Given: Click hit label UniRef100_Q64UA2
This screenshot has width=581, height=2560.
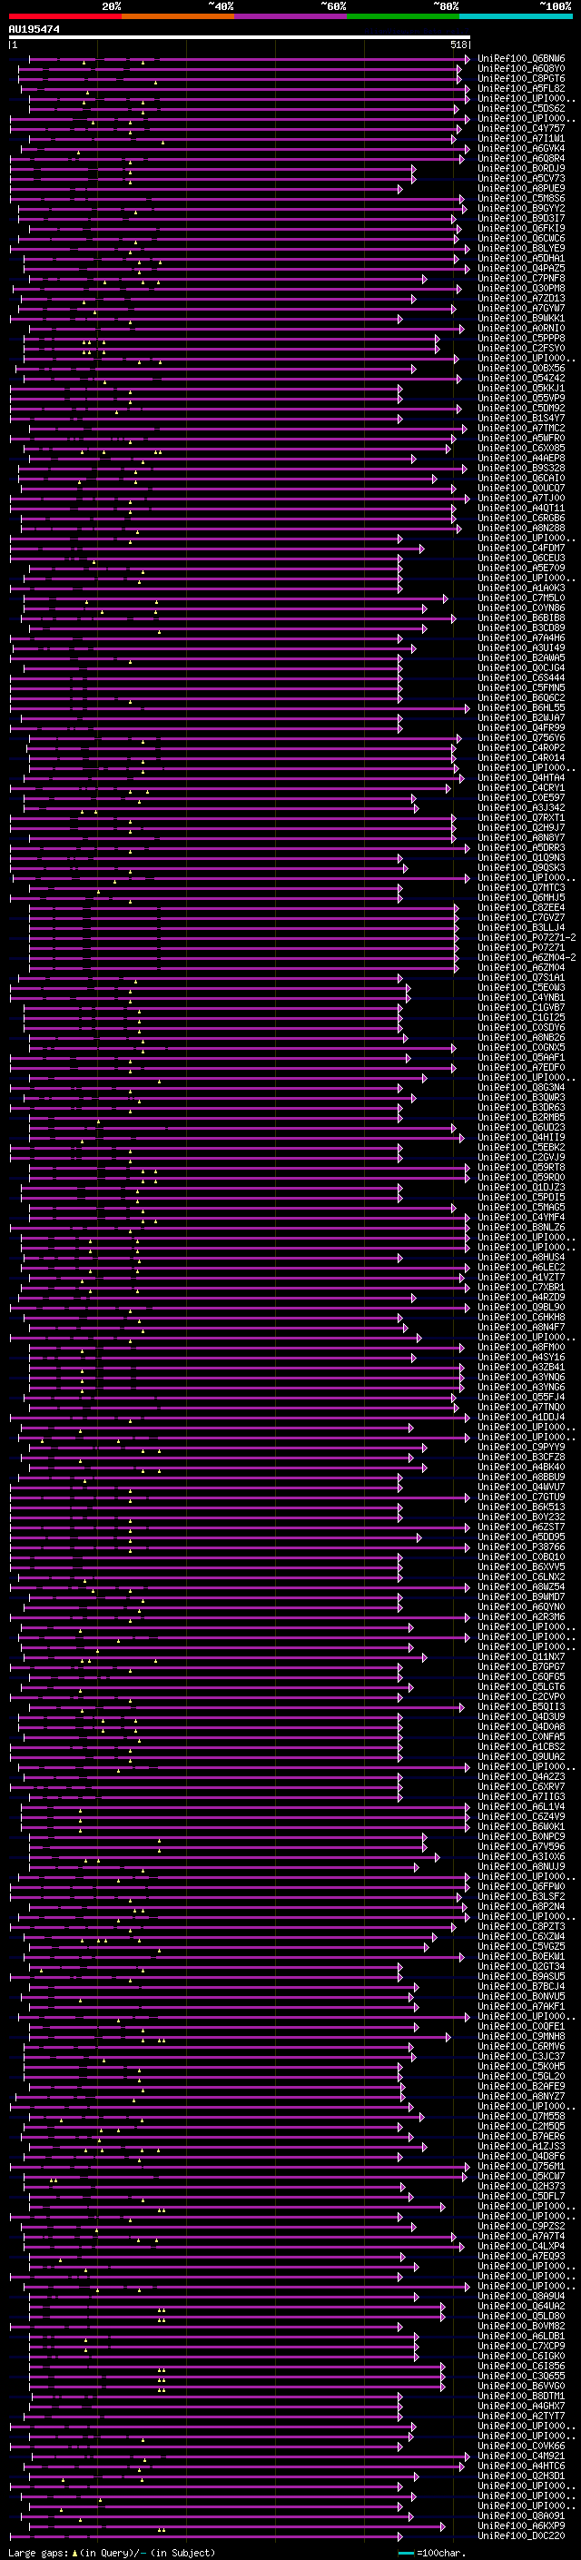Looking at the screenshot, I should (x=521, y=2306).
